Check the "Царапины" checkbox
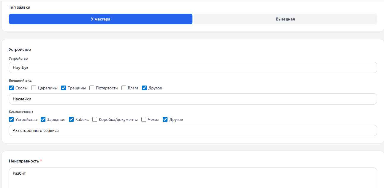The image size is (384, 188). 34,88
